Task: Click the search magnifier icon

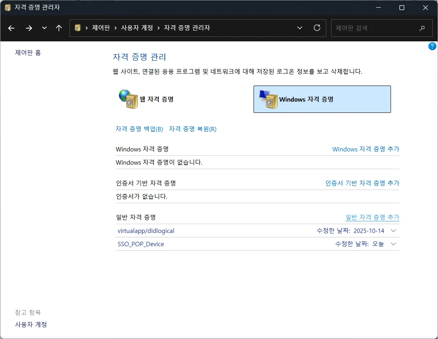Action: pyautogui.click(x=422, y=28)
